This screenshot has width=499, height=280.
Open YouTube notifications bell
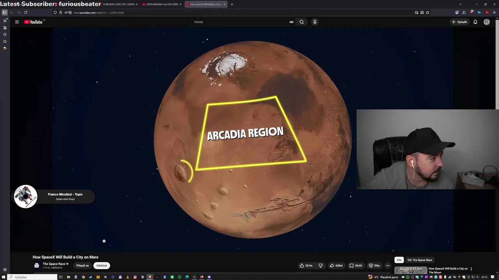(475, 22)
